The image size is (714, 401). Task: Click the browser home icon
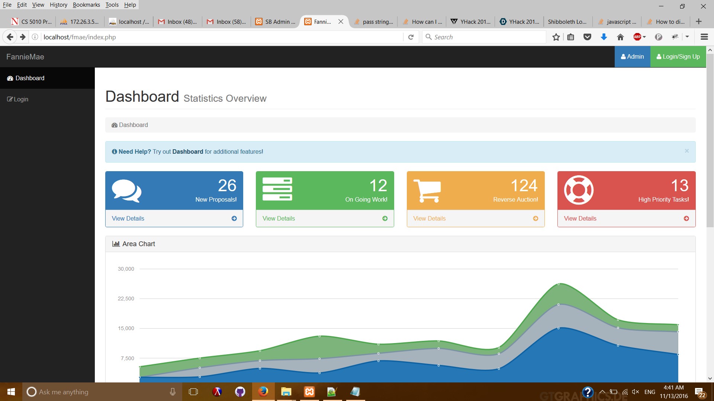(x=620, y=37)
